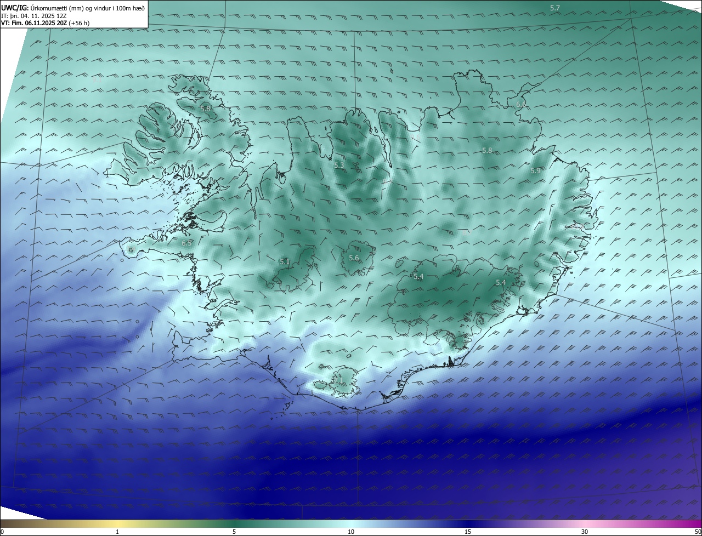
Task: Click the 50 tick label on the colorbar
Action: pos(698,532)
